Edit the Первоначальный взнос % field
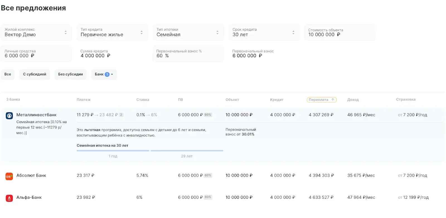Viewport: 446px width, 218px height. (x=188, y=54)
